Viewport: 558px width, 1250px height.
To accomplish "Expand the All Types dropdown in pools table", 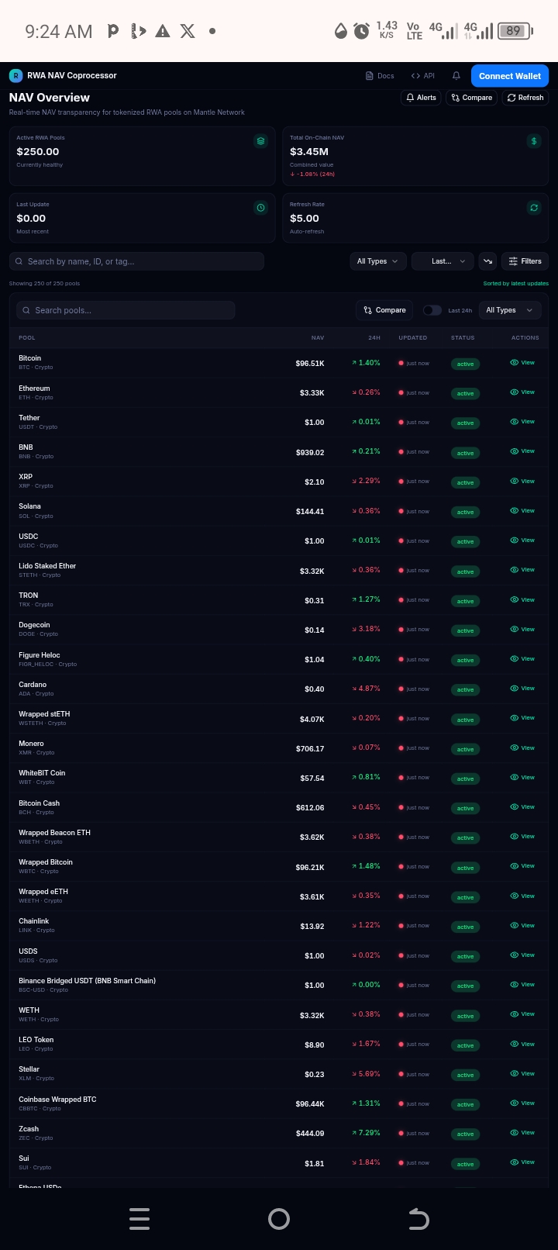I will click(x=509, y=310).
